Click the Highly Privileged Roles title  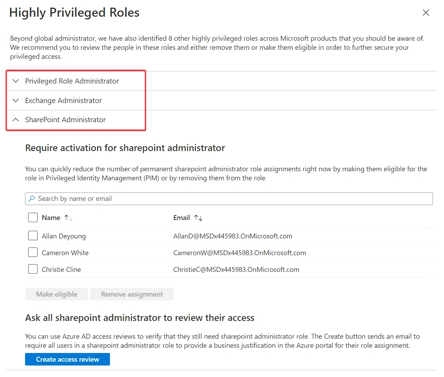tap(74, 13)
